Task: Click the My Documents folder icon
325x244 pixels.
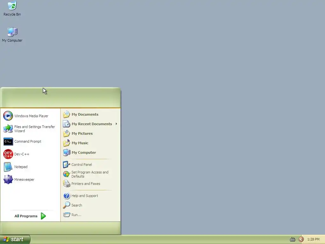Action: pos(67,114)
